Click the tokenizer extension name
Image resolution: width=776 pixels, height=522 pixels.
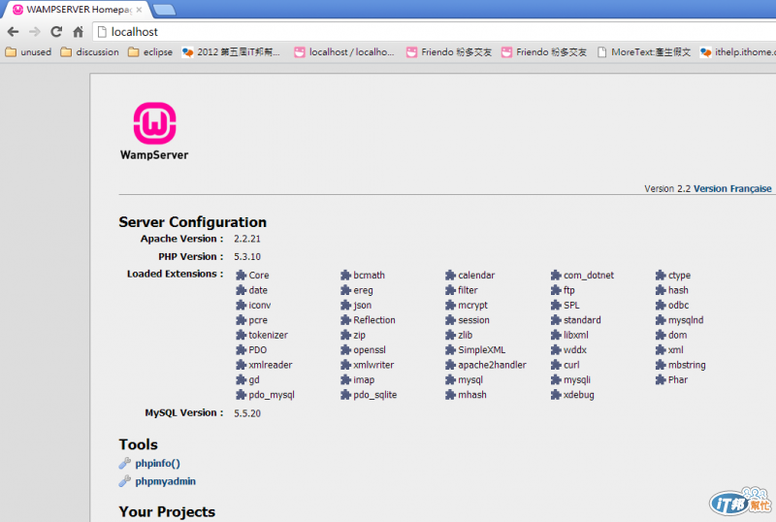tap(269, 335)
